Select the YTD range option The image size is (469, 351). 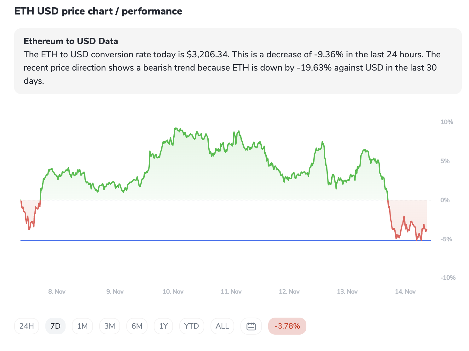(x=191, y=326)
